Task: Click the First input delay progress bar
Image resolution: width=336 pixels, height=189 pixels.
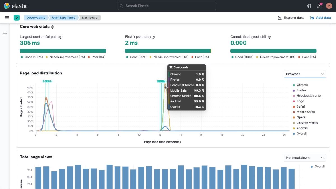Action: pyautogui.click(x=168, y=51)
